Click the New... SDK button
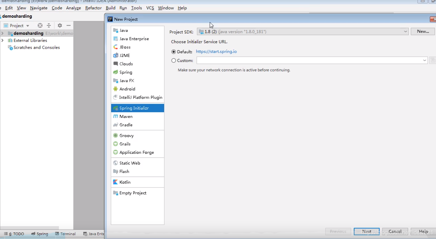 click(x=423, y=31)
